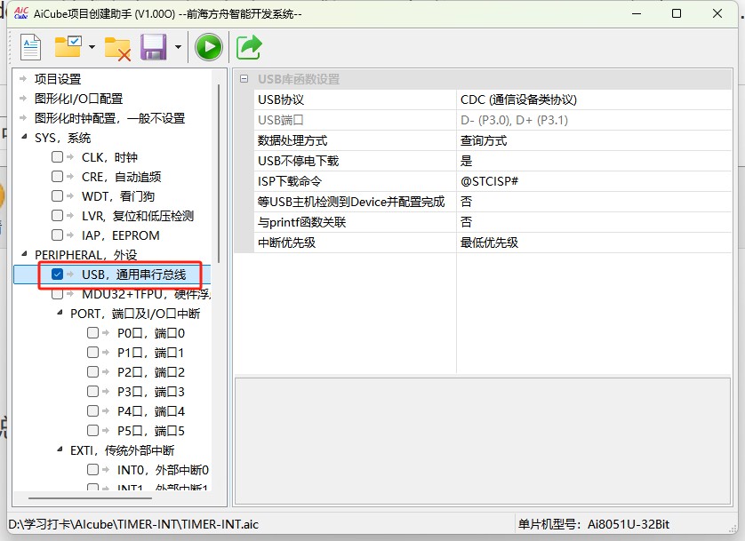Viewport: 745px width, 541px height.
Task: Select the USB端口 property row label
Action: click(x=280, y=120)
